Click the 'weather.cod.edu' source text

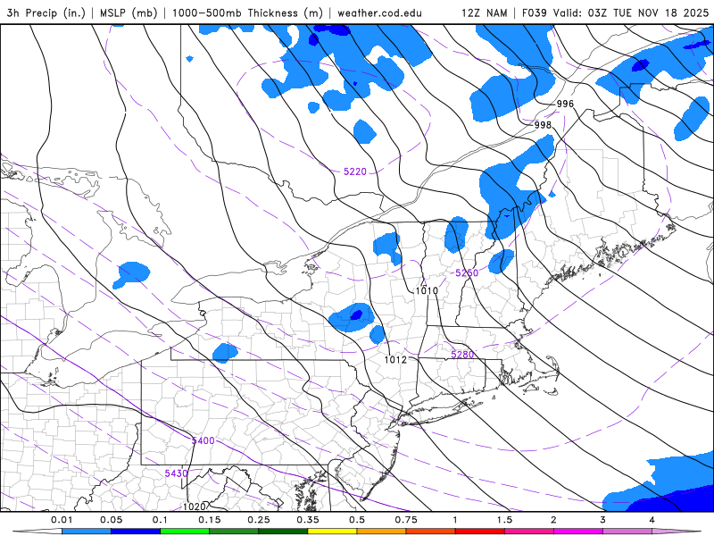[x=379, y=13]
